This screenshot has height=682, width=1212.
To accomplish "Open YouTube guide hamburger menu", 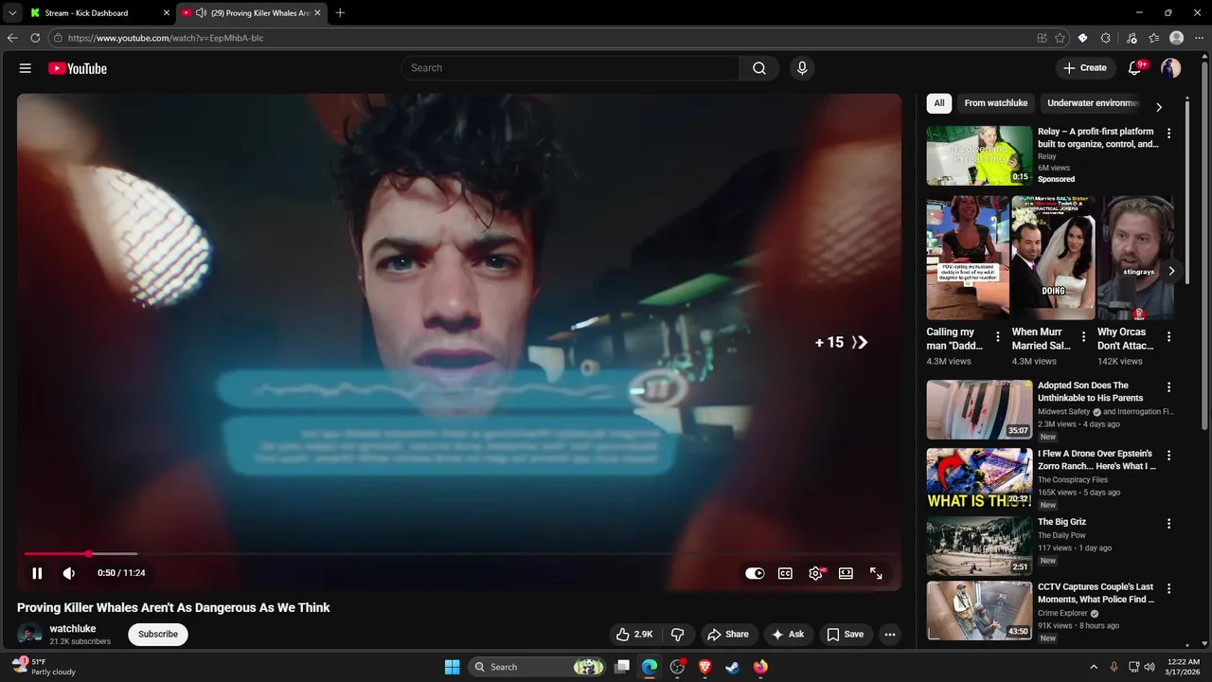I will click(26, 68).
